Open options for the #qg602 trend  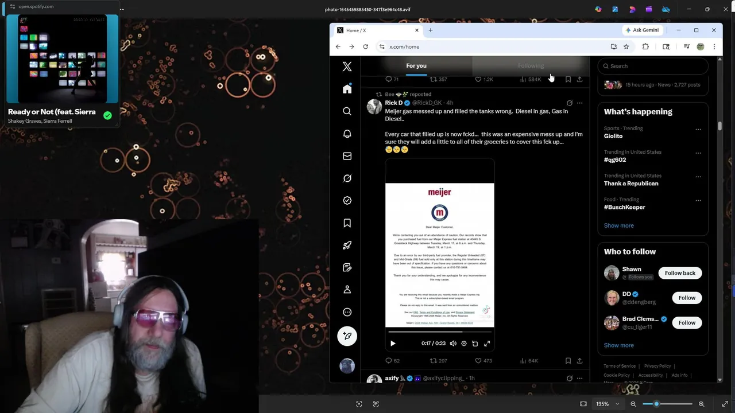click(x=698, y=153)
